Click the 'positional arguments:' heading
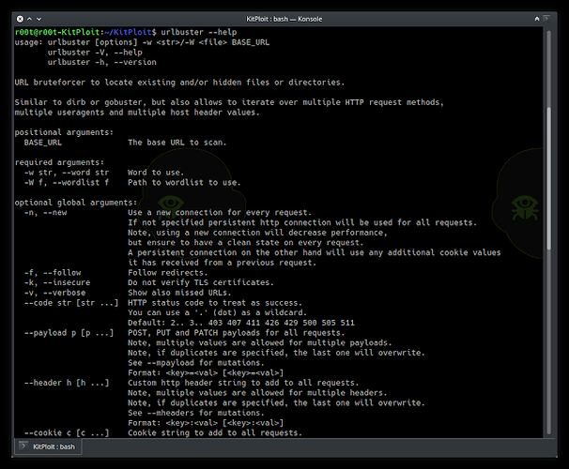Viewport: 569px width, 469px height. [64, 132]
